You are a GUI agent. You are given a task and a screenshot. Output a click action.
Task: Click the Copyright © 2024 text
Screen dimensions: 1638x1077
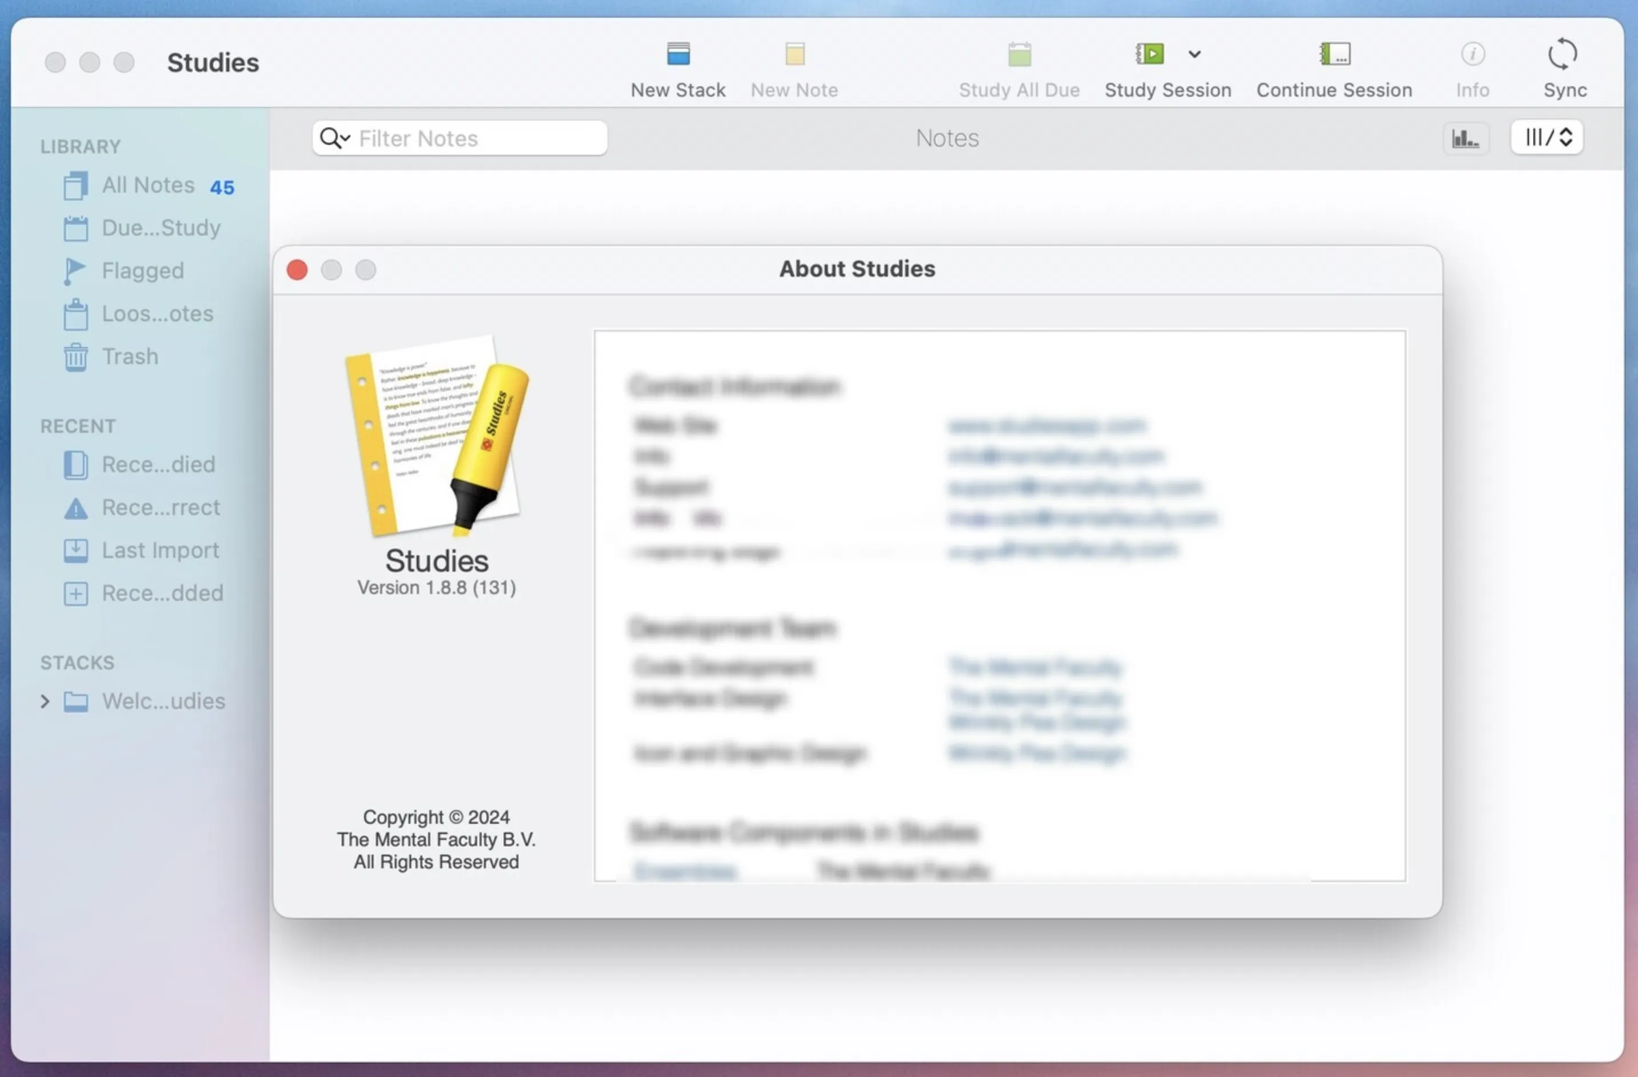pos(436,817)
